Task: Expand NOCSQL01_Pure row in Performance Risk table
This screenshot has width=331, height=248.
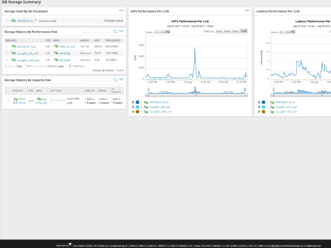Action: [7, 47]
